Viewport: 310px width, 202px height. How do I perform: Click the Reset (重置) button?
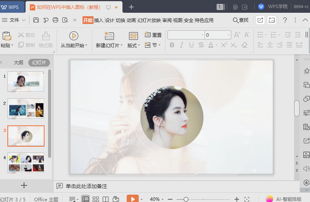click(x=153, y=35)
